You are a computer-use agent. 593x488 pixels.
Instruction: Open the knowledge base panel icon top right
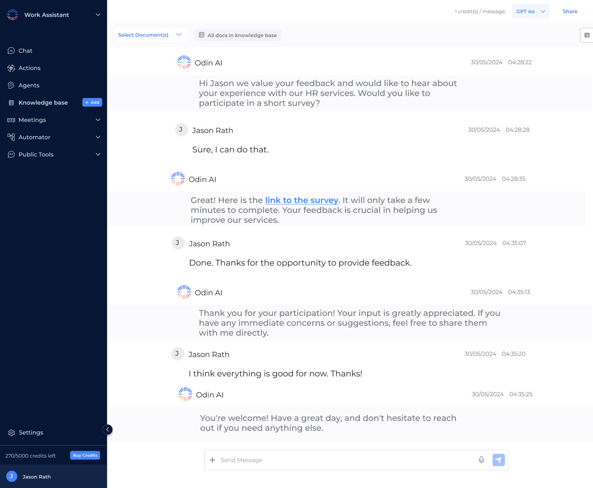pos(586,35)
